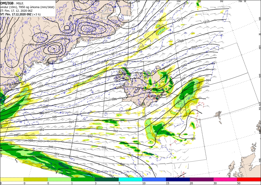Click the bold 'VT: Fim. 17.12.2020 09Z' line
Viewport: 261px width, 185px height.
coord(16,14)
